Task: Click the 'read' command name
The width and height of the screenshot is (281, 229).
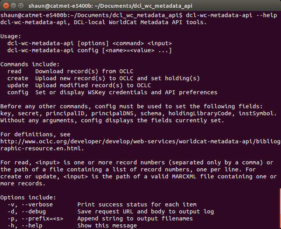Action: click(14, 71)
